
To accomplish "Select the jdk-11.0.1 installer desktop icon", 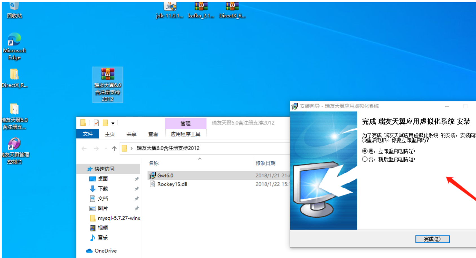I will tap(170, 10).
